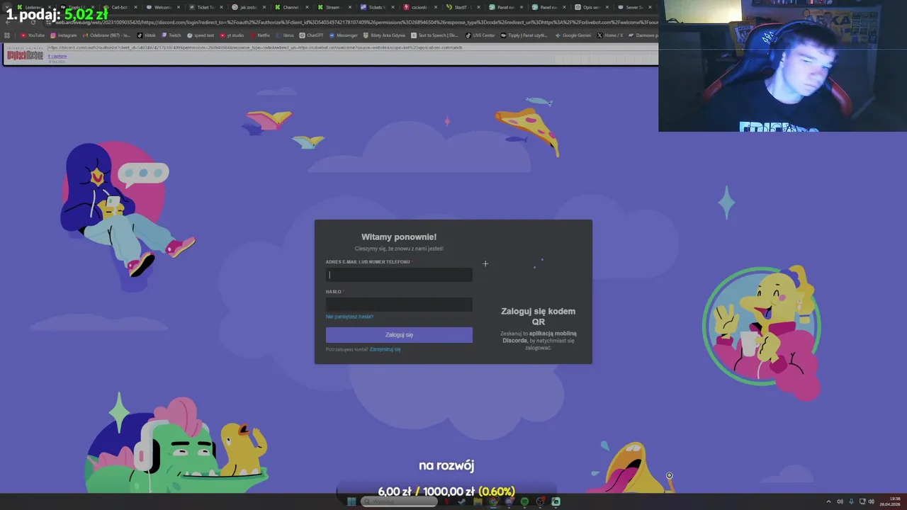Screen dimensions: 907x510
Task: Open the Steam taskbar icon
Action: pos(461,501)
